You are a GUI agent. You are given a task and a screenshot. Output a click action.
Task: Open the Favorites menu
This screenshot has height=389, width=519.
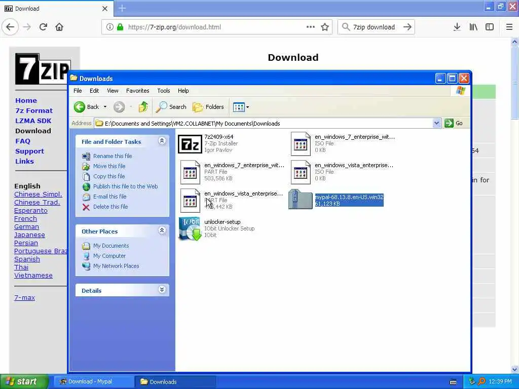pyautogui.click(x=138, y=91)
